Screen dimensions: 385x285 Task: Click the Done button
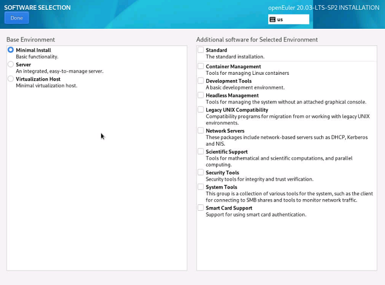(17, 18)
